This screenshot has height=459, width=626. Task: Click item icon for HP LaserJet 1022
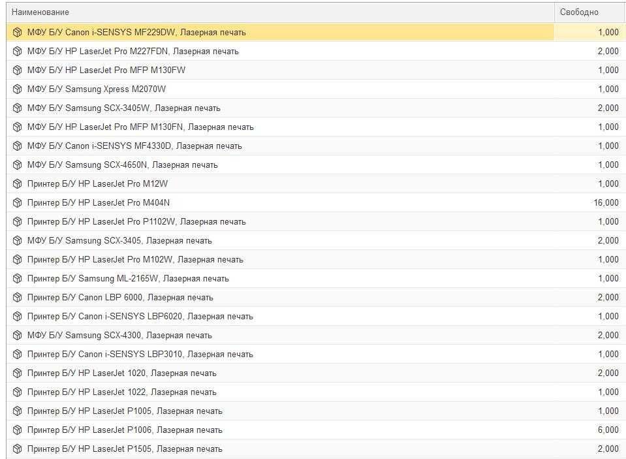click(17, 392)
